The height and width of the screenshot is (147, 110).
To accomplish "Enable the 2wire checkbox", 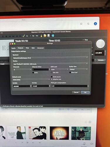I will point(33,73).
